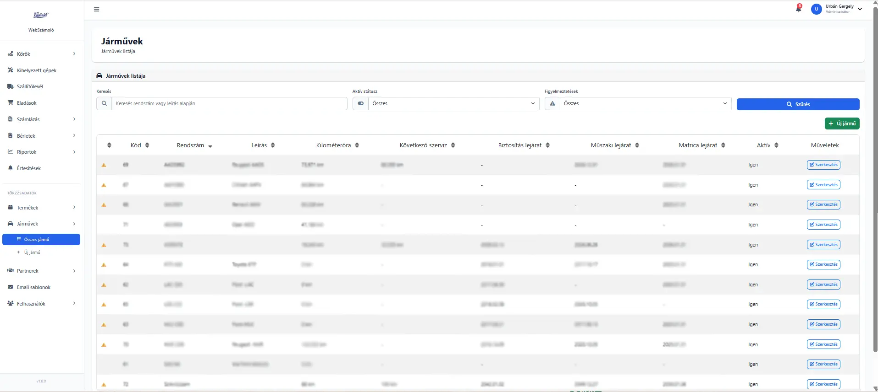The width and height of the screenshot is (878, 392).
Task: Open the Aktív státusz dropdown
Action: tap(453, 103)
